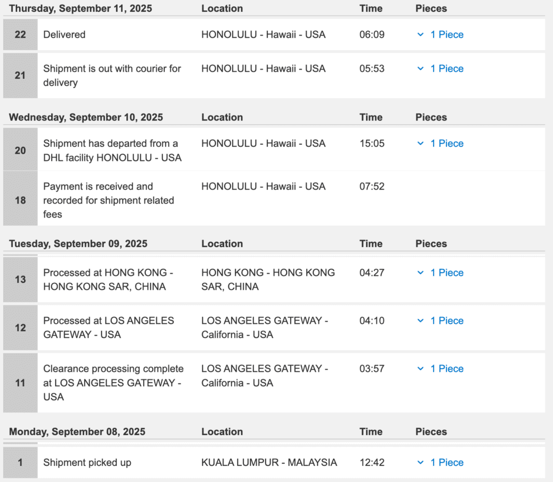The image size is (553, 482).
Task: Expand pieces chevron for departed DHL facility row
Action: 419,144
